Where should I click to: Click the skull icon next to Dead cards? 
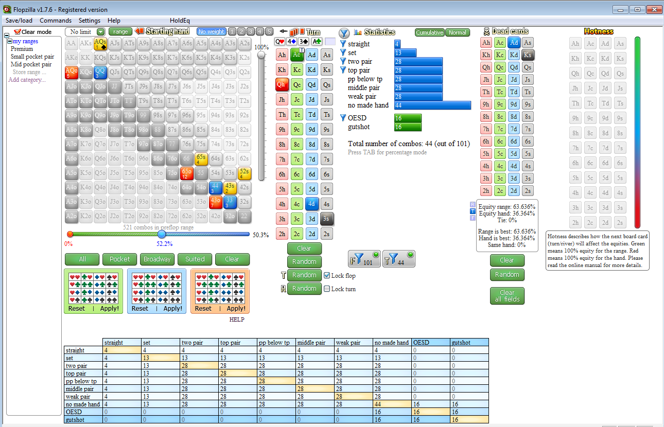[x=487, y=31]
